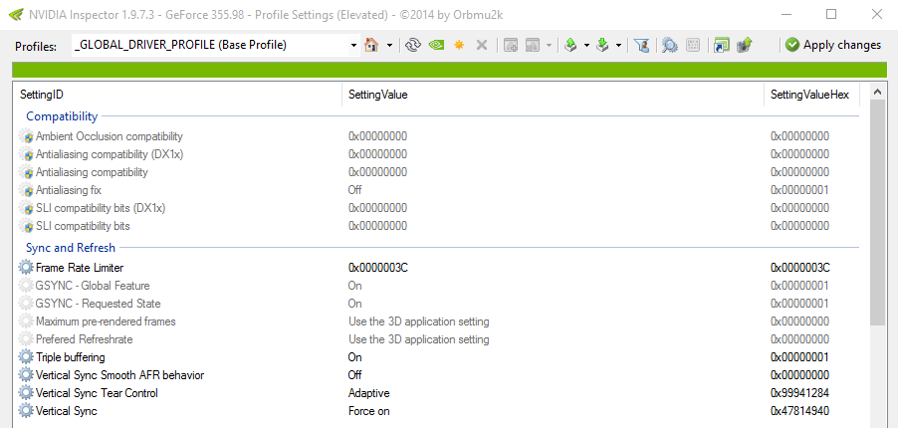Click the Antialiasing fix value Off
This screenshot has height=428, width=898.
pos(354,190)
